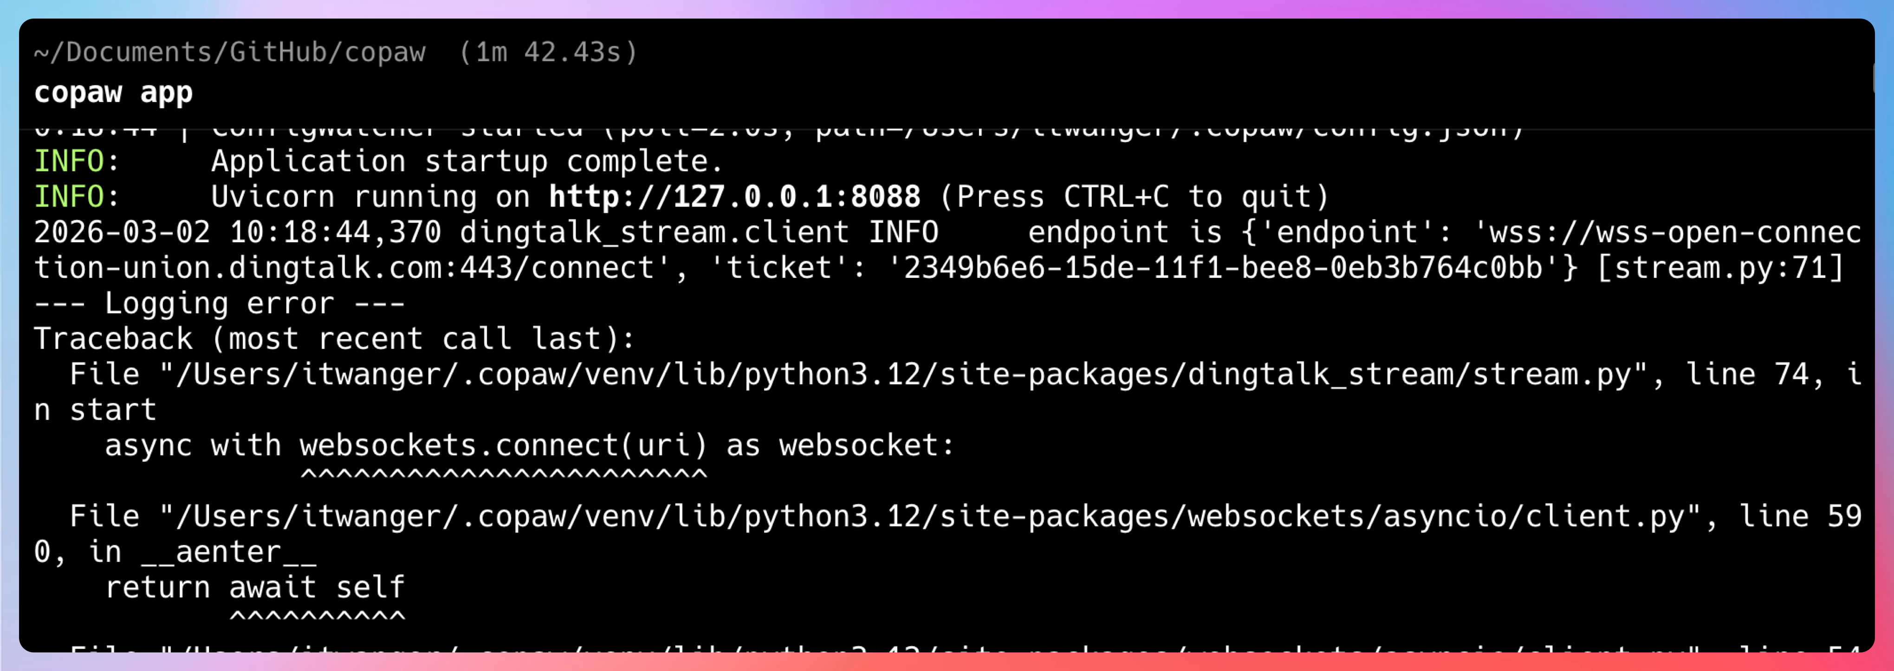Viewport: 1894px width, 671px height.
Task: Click the "Traceback (most recent call last):" line
Action: [335, 340]
